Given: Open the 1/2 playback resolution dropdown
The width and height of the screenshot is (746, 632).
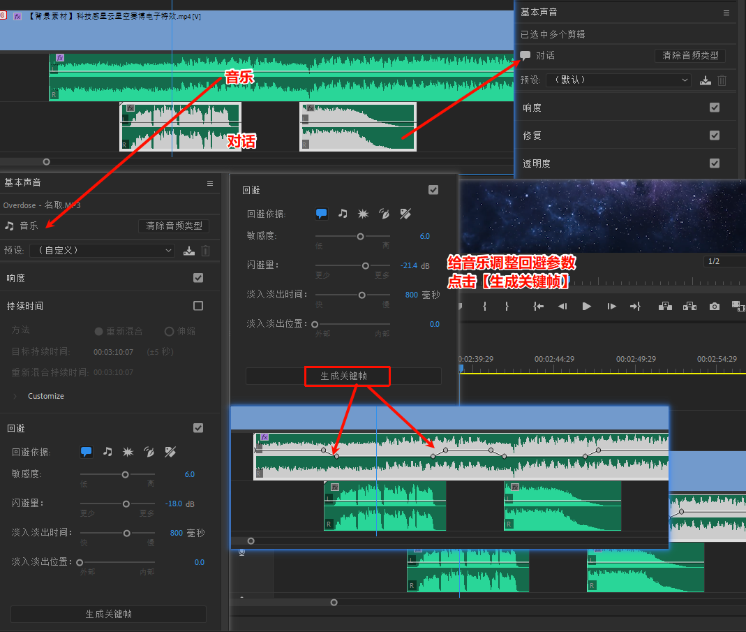Looking at the screenshot, I should tap(724, 261).
